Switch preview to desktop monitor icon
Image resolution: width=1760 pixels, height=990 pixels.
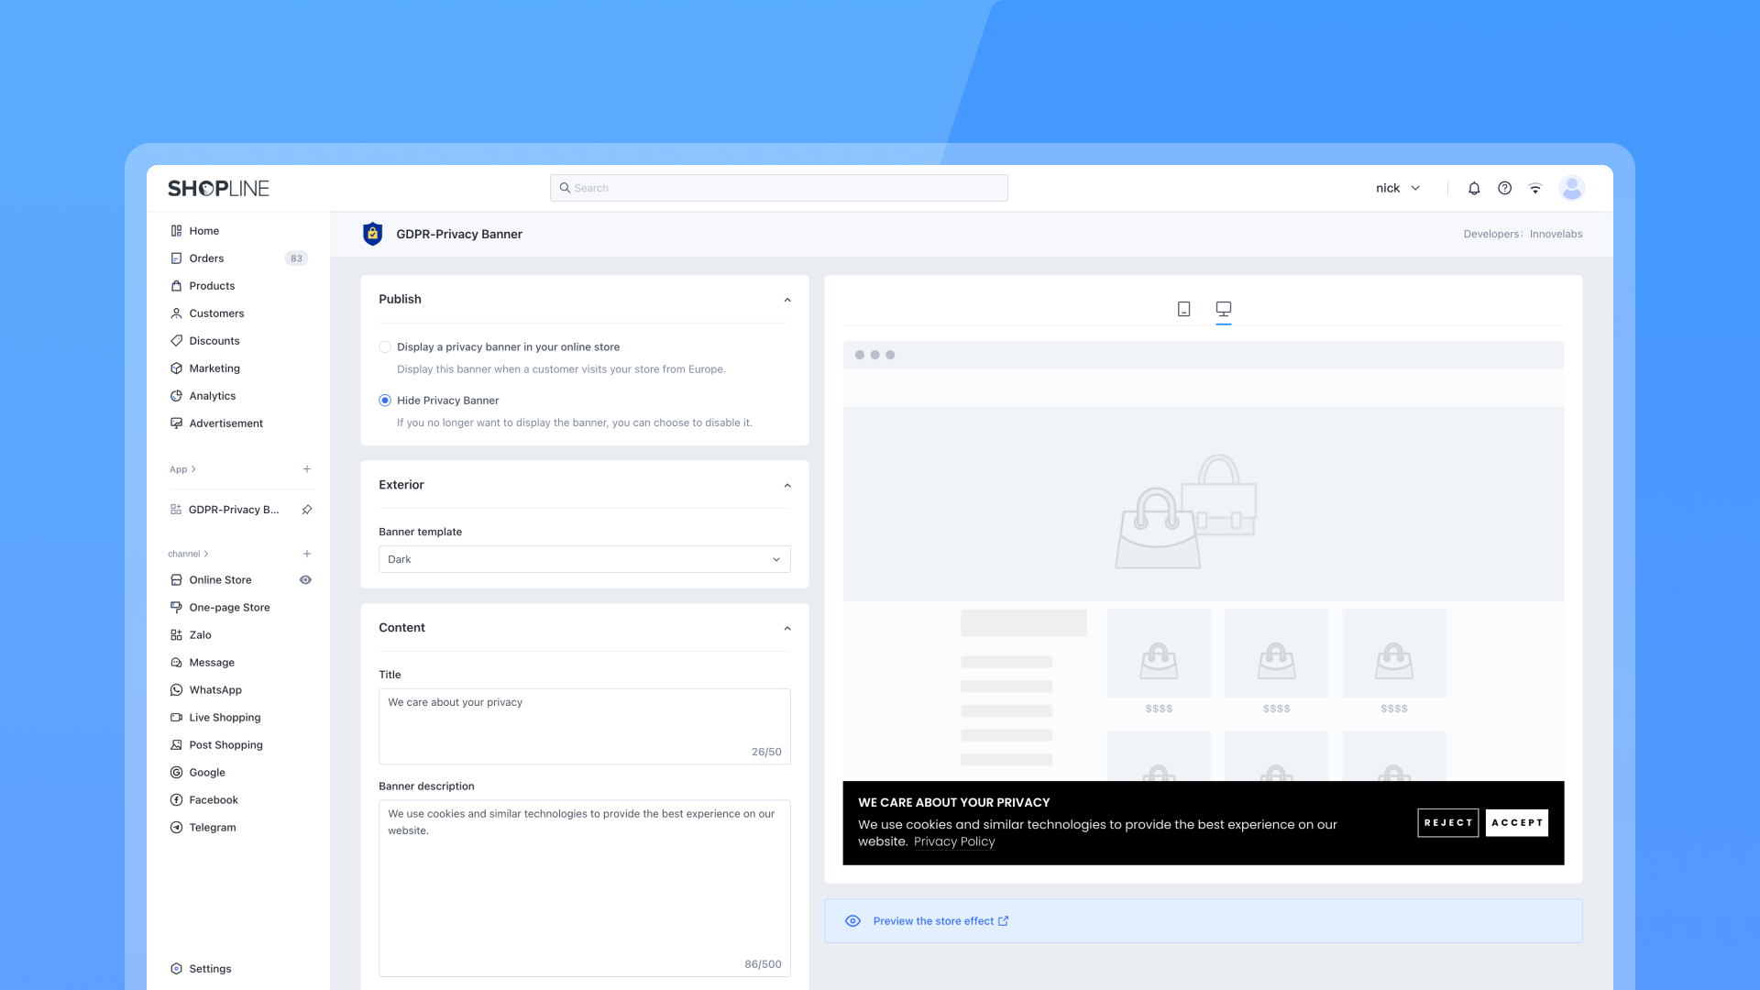coord(1223,309)
